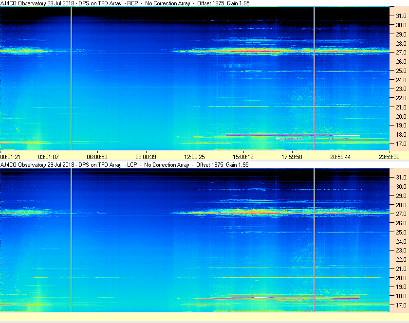The image size is (409, 323).
Task: Click the LCP spectrogram title text
Action: (125, 165)
